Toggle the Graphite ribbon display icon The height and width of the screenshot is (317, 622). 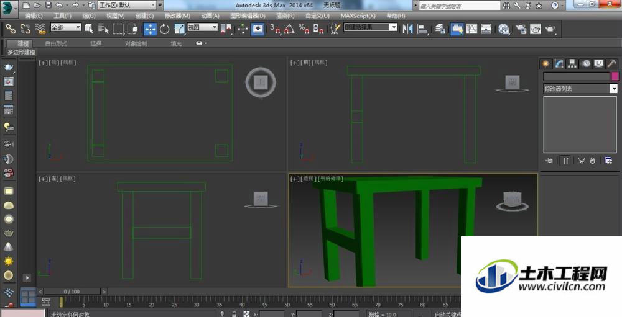click(x=457, y=29)
